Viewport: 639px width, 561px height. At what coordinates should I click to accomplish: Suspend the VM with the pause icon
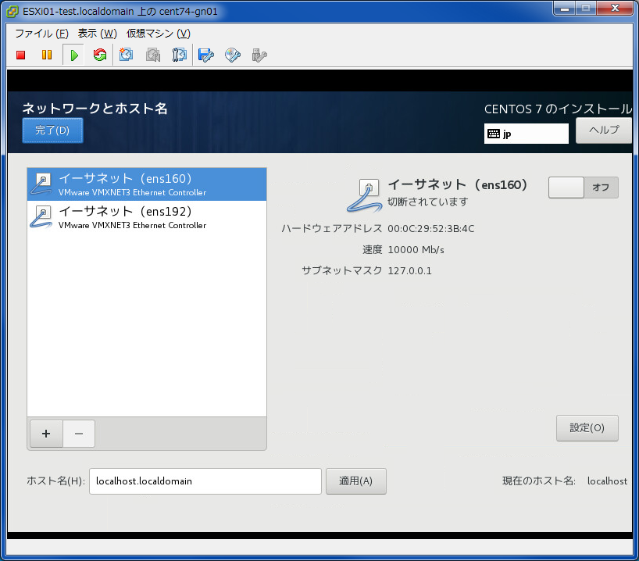(x=47, y=55)
